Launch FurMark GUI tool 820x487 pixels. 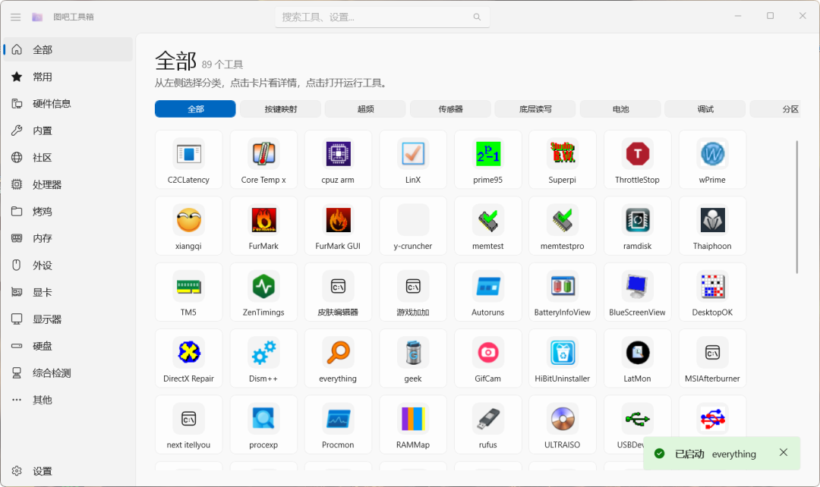tap(338, 226)
